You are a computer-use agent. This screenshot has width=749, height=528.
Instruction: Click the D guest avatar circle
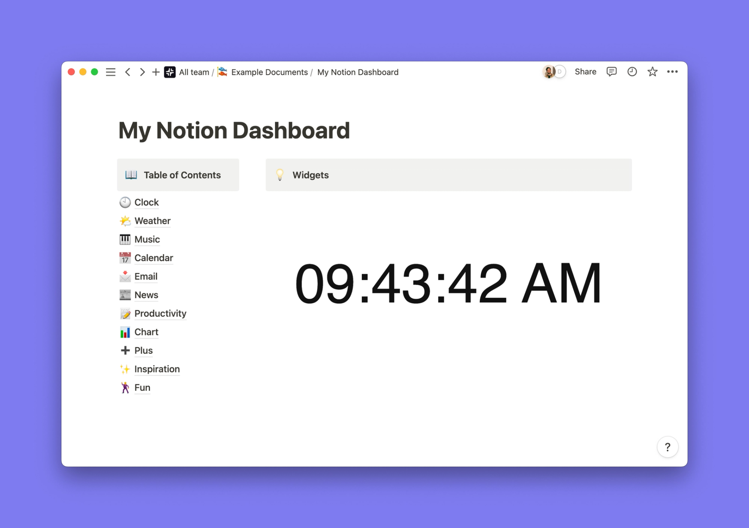(x=559, y=72)
